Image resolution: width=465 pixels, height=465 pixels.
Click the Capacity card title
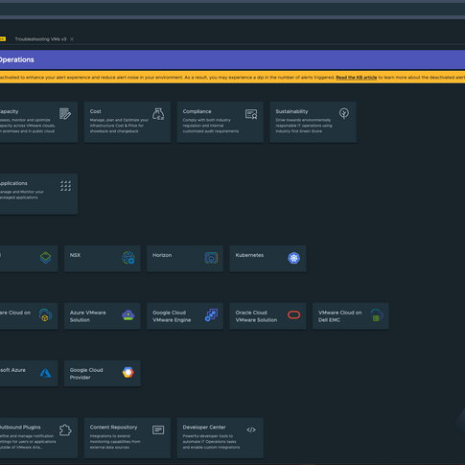[x=9, y=111]
